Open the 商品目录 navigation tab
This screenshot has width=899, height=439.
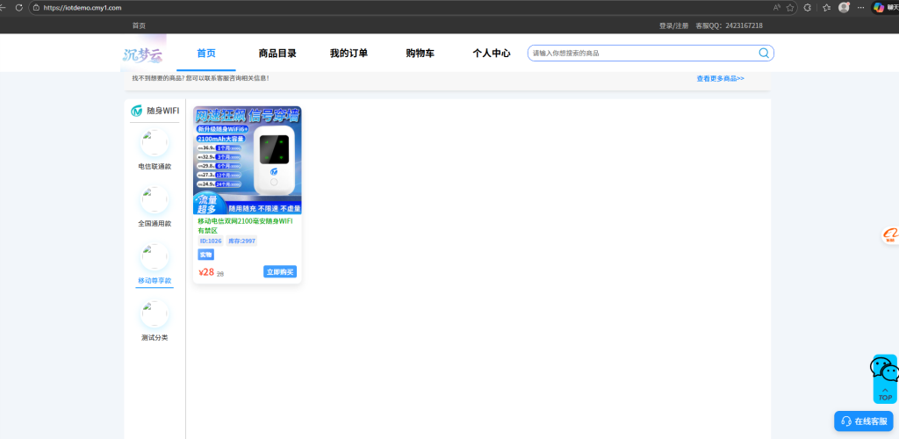click(x=277, y=54)
